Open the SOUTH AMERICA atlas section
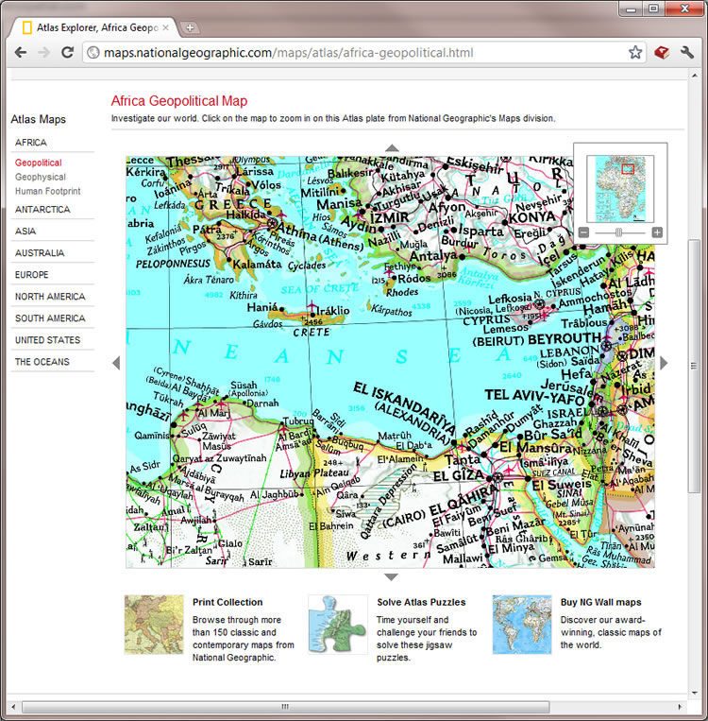This screenshot has height=721, width=708. pos(50,318)
